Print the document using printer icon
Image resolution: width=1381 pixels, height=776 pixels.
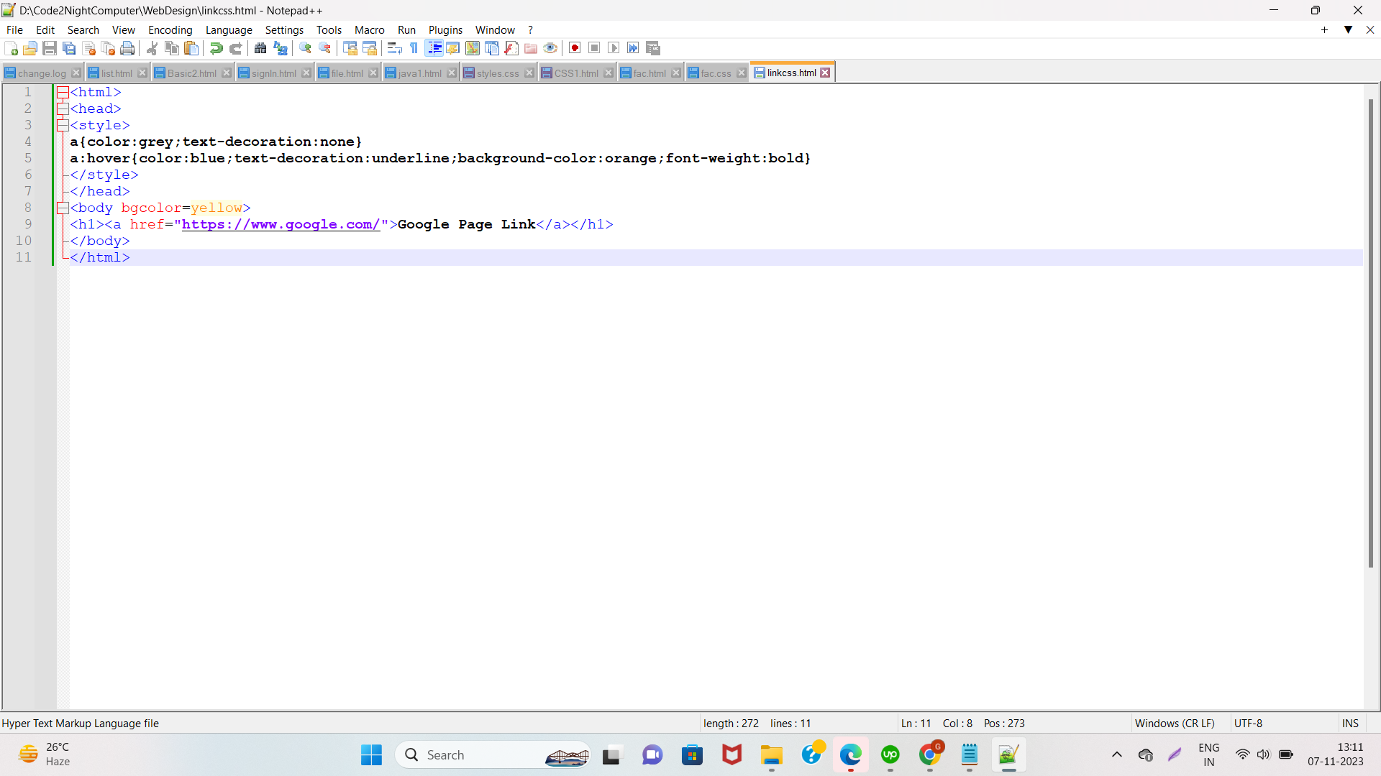[x=127, y=48]
